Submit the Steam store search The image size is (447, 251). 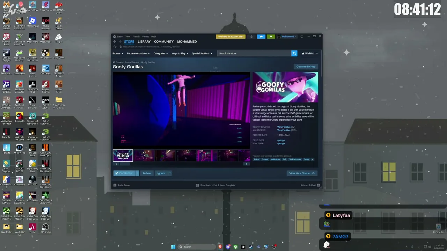294,53
